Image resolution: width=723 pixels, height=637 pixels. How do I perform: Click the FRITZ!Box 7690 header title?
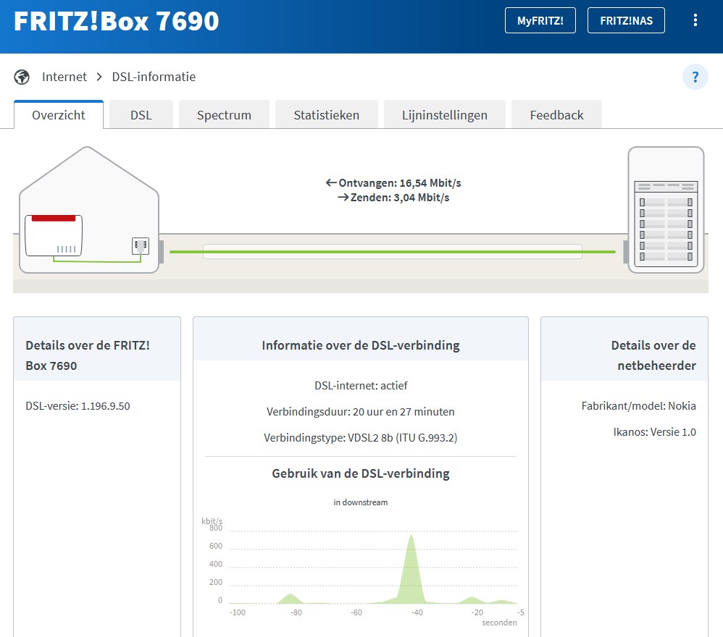(x=117, y=21)
